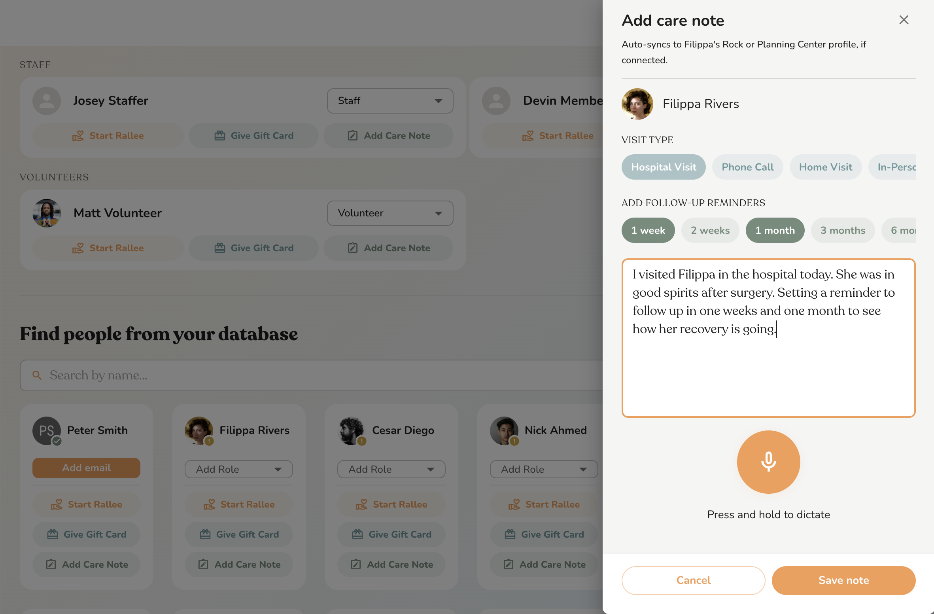This screenshot has height=614, width=934.
Task: Toggle the 2 weeks follow-up reminder
Action: (x=710, y=230)
